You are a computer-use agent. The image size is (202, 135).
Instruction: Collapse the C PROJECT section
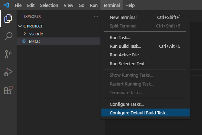click(x=20, y=26)
